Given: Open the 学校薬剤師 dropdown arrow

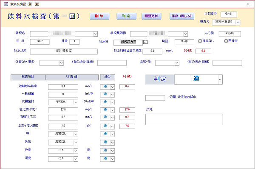Looking at the screenshot, I should click(186, 34).
